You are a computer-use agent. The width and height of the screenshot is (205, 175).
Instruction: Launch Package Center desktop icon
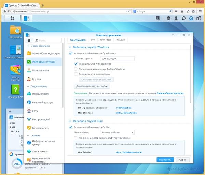(15, 73)
